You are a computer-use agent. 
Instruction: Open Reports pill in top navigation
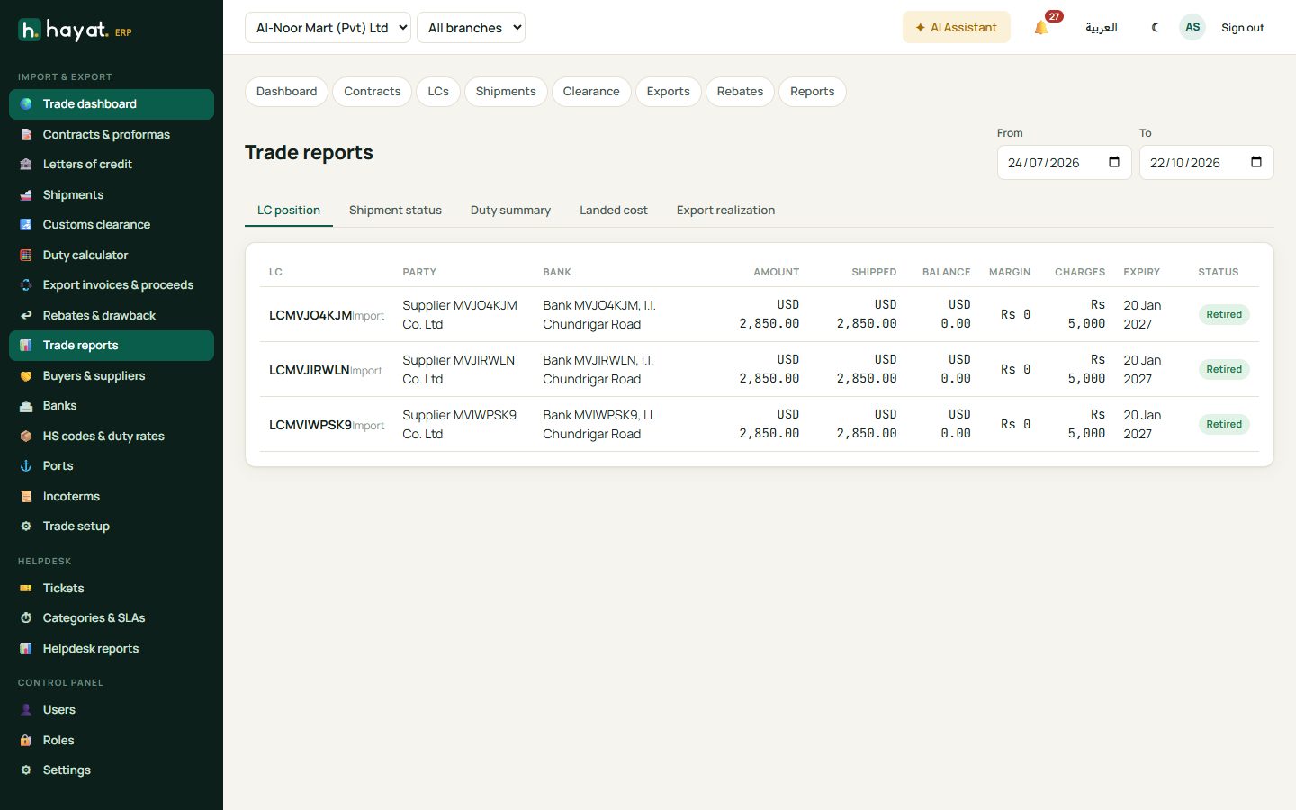[x=812, y=92]
